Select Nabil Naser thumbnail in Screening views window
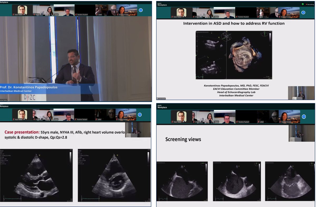Viewport: 316px width, 207px height. click(x=182, y=117)
